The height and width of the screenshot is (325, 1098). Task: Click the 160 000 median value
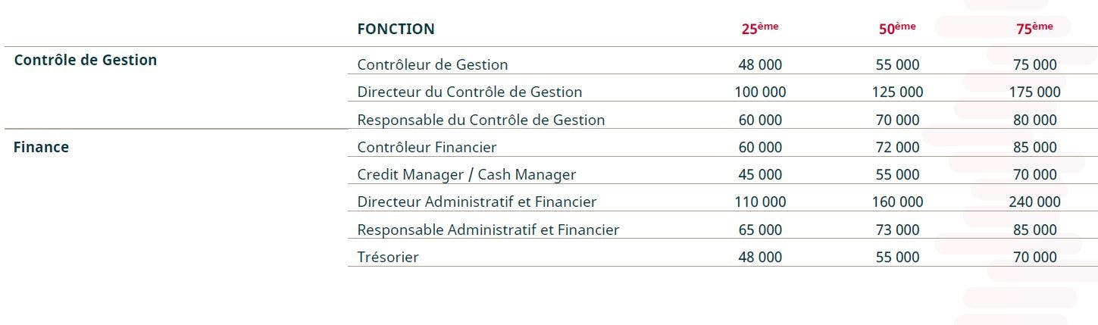(x=897, y=202)
